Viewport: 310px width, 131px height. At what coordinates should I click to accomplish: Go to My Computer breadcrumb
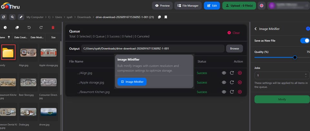pyautogui.click(x=35, y=17)
